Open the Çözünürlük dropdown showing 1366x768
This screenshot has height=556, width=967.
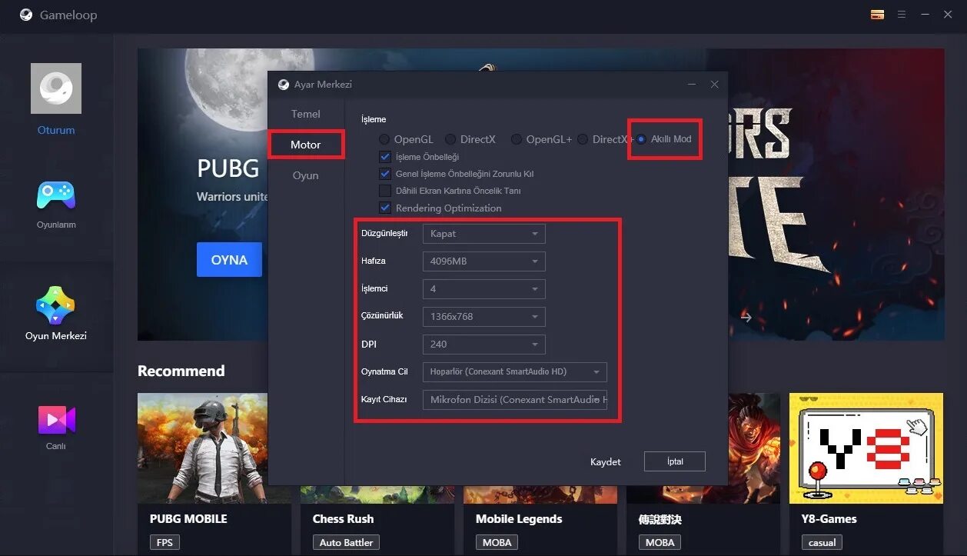coord(484,317)
